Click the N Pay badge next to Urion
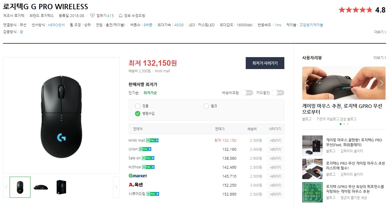The height and width of the screenshot is (209, 390). 145,149
